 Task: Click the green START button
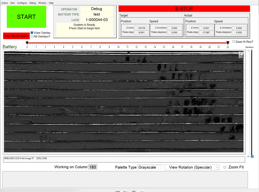26,17
